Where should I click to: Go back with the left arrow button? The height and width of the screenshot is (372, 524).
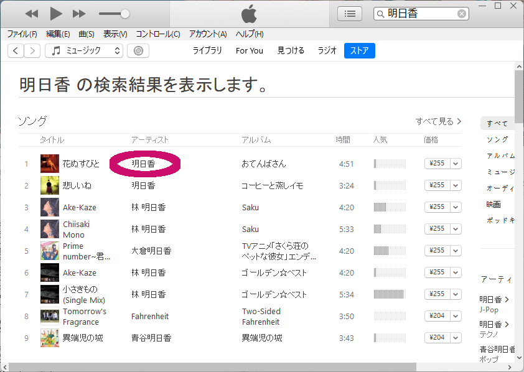coord(16,51)
